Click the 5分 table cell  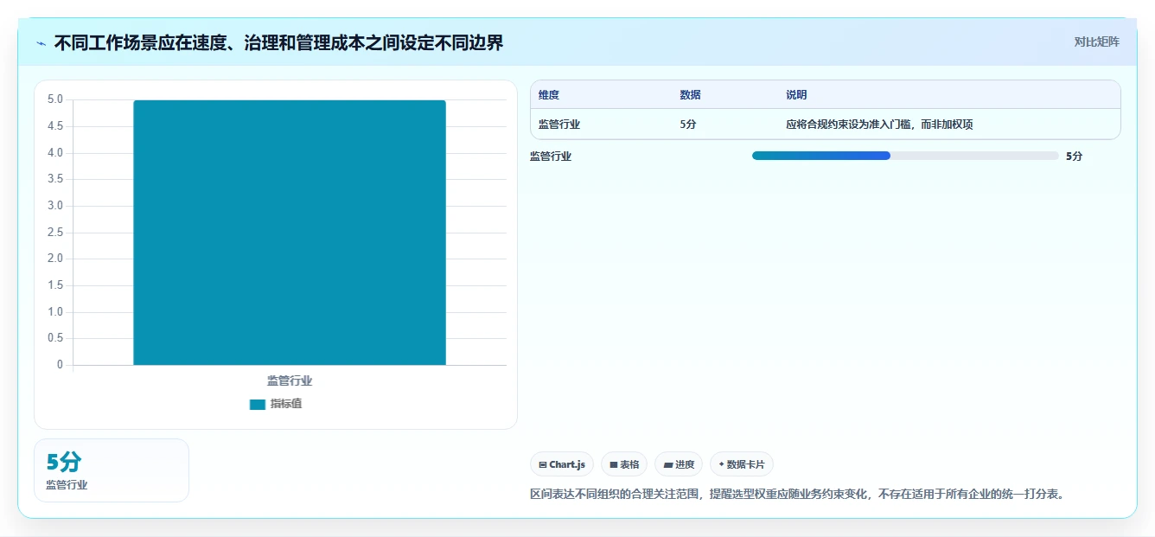point(688,125)
